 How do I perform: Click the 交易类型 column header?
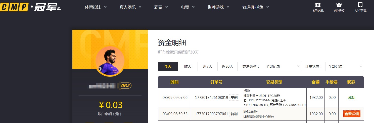(x=274, y=82)
